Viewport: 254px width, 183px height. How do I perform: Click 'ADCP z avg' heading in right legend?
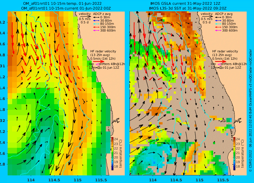click(224, 14)
